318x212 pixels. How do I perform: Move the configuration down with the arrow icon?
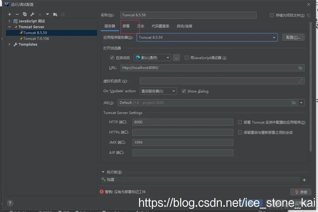coord(47,14)
